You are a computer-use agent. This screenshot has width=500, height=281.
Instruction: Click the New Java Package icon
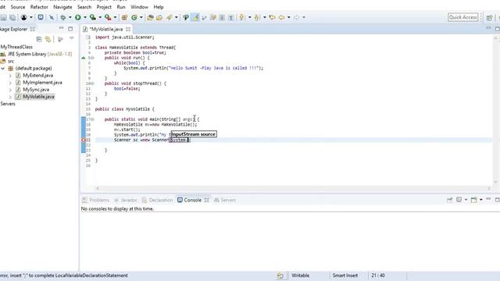click(x=124, y=17)
